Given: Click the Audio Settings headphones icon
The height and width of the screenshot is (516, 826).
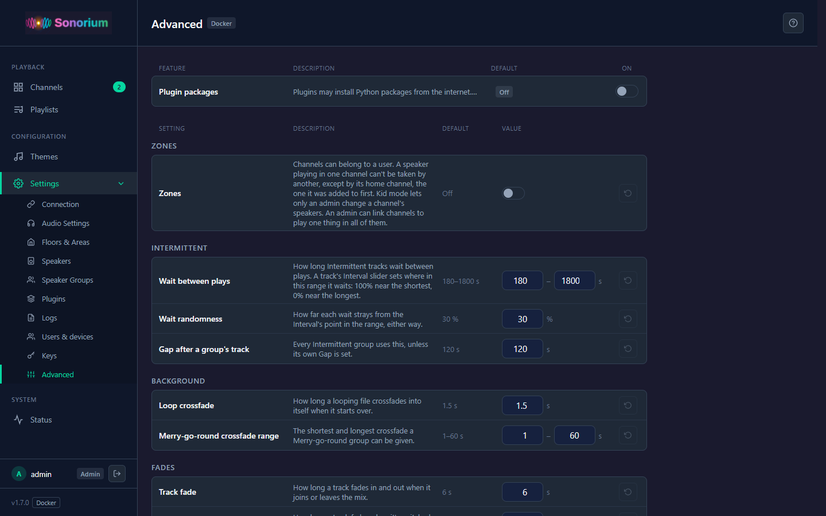Looking at the screenshot, I should [31, 223].
